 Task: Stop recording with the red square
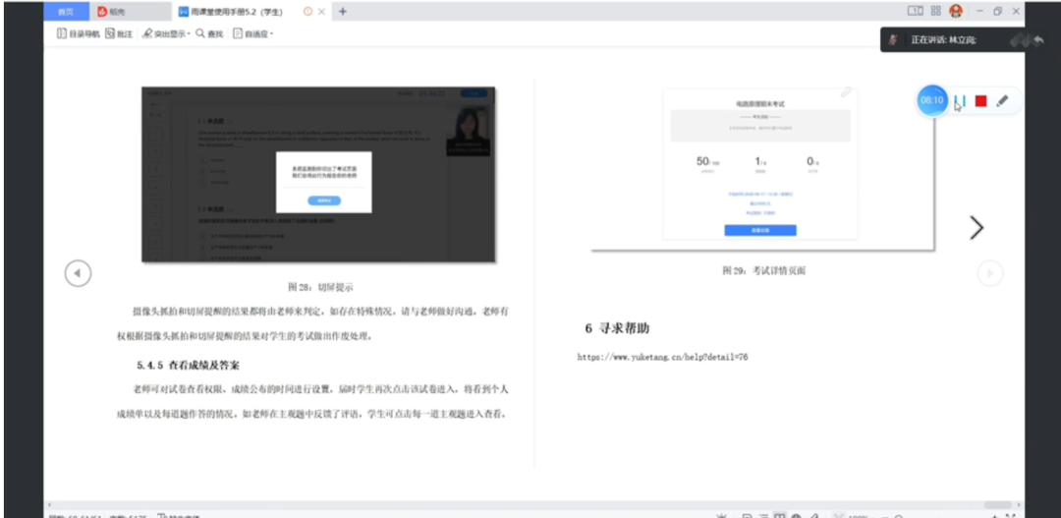(x=980, y=100)
